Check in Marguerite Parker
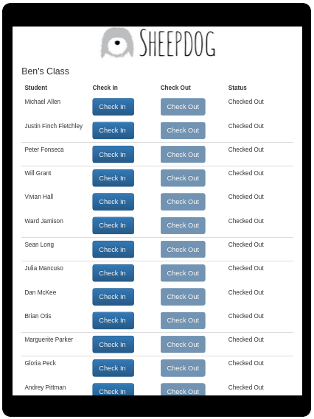This screenshot has height=419, width=314. 113,345
